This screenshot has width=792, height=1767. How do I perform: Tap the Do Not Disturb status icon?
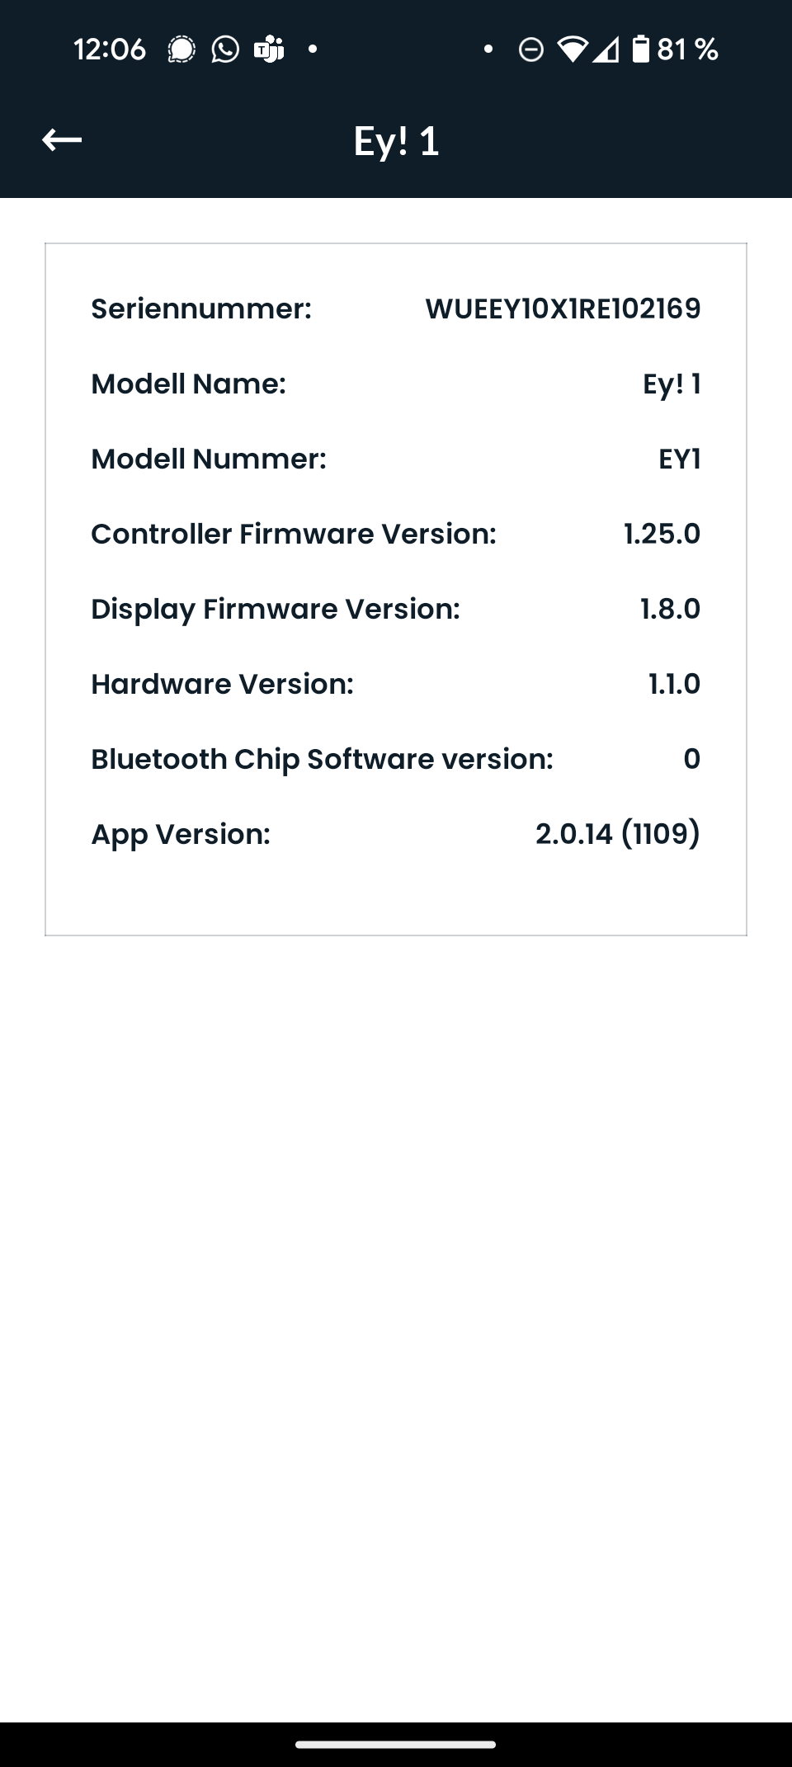click(530, 50)
